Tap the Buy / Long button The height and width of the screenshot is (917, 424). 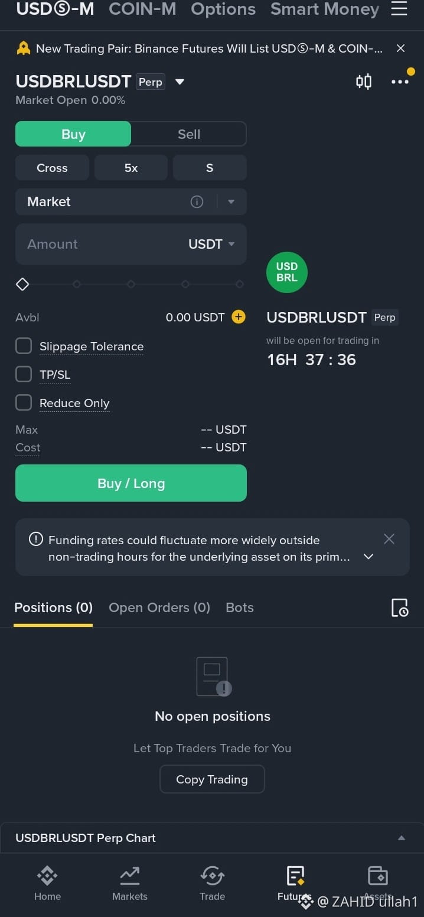pyautogui.click(x=131, y=483)
